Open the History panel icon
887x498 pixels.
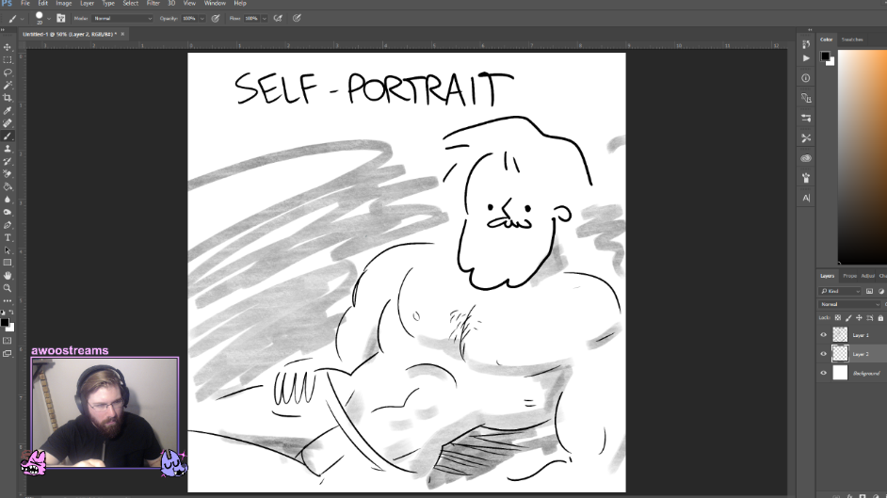click(806, 44)
